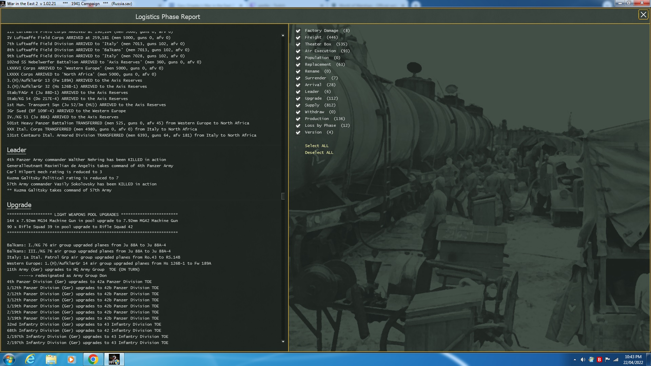Click line '144 x 7.92mm MG34 Machine Gun'
The height and width of the screenshot is (366, 651).
click(92, 221)
